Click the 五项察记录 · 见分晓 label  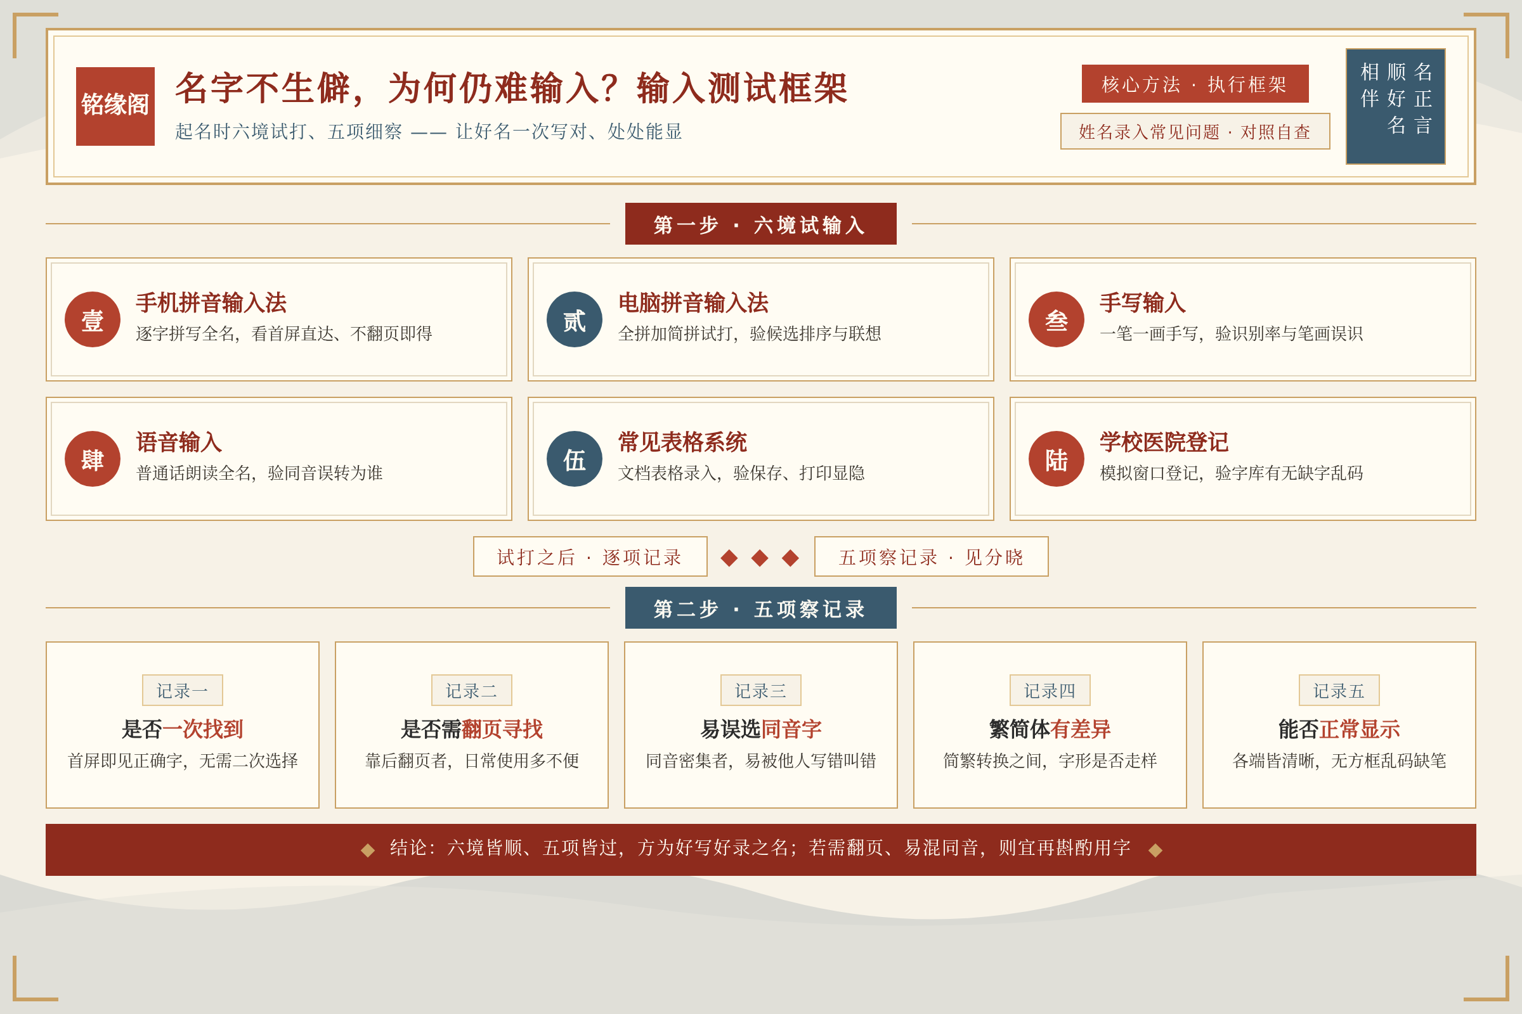tap(931, 557)
